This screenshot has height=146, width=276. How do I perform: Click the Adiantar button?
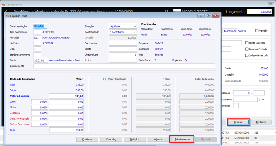pos(158,139)
